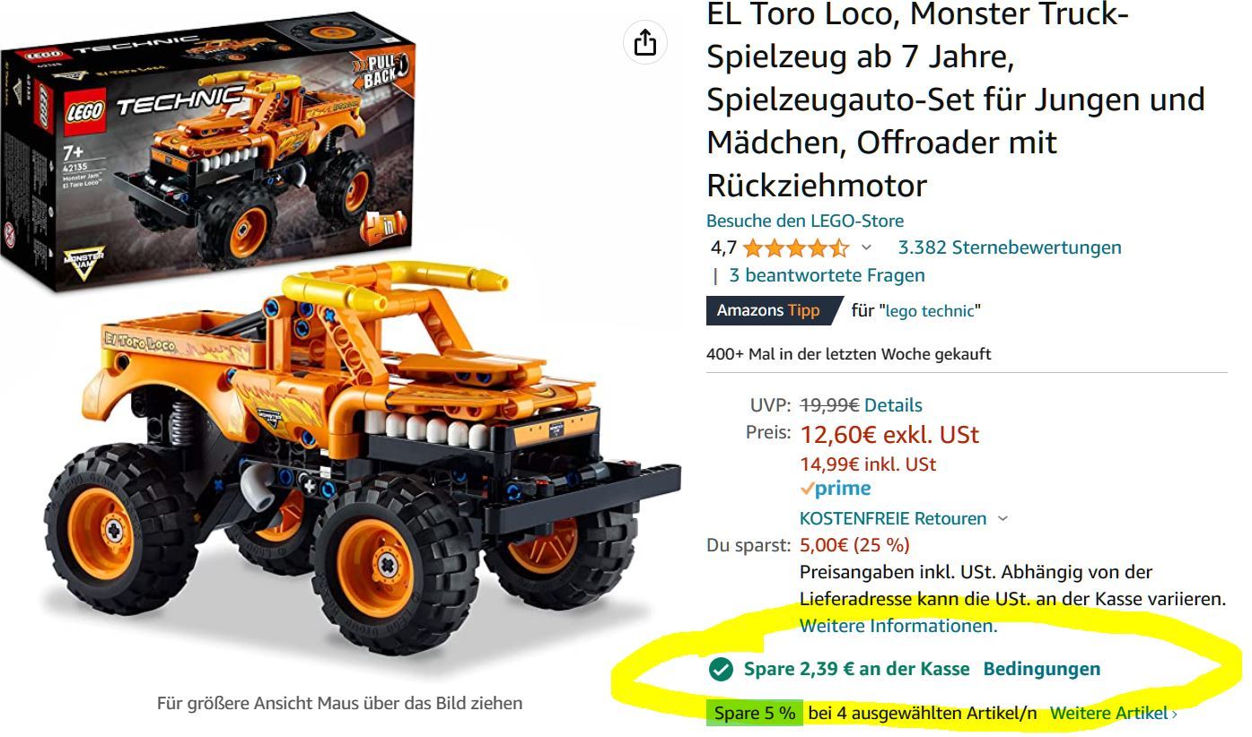The width and height of the screenshot is (1252, 737).
Task: Click the Prime logo badge
Action: [x=836, y=489]
